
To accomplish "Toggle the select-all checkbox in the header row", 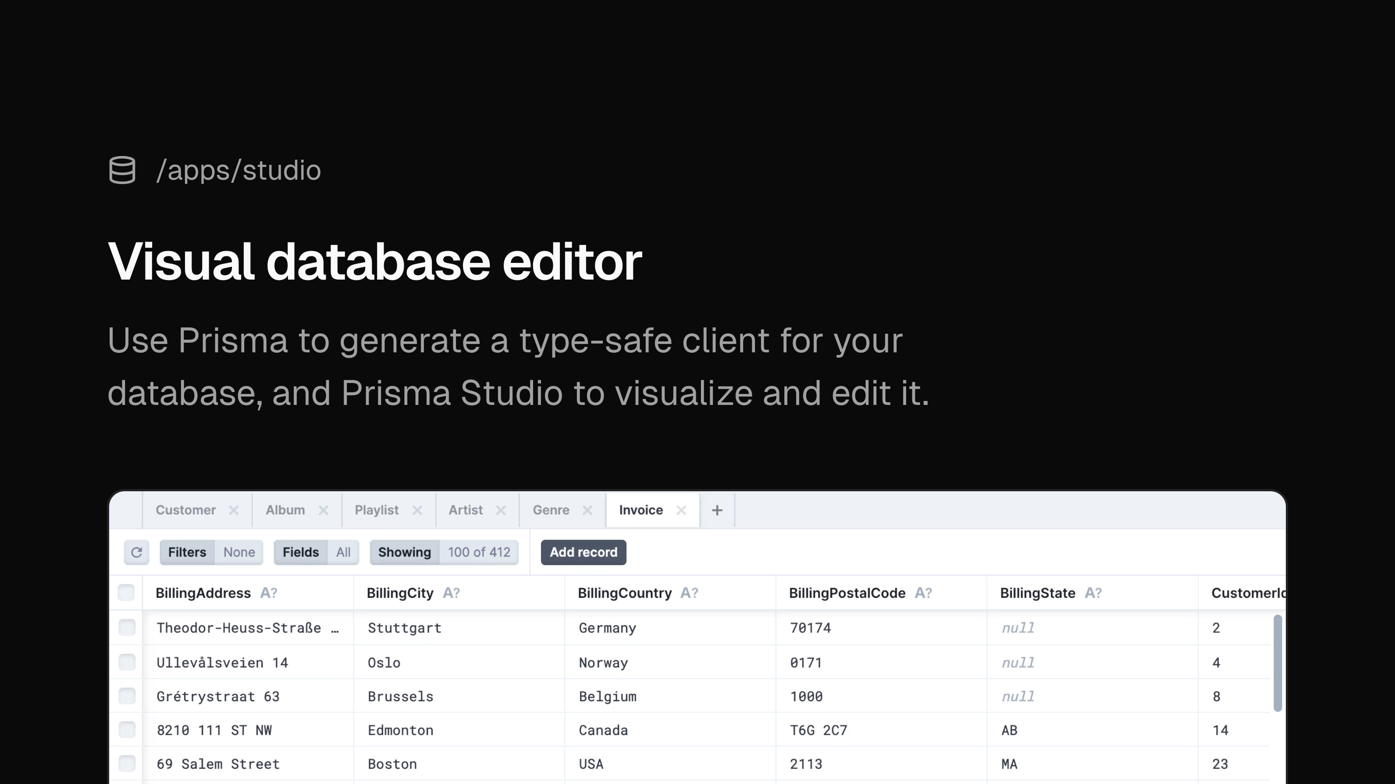I will [126, 592].
